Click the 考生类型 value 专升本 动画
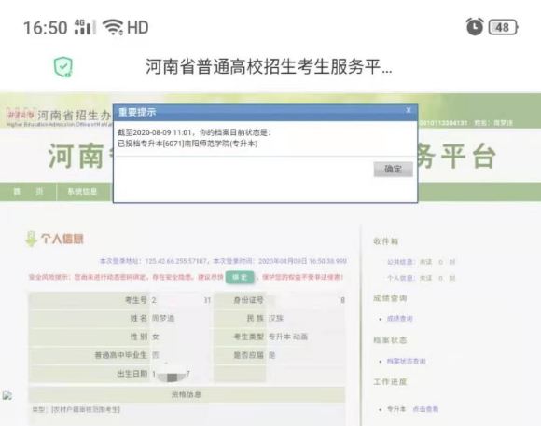 [287, 337]
